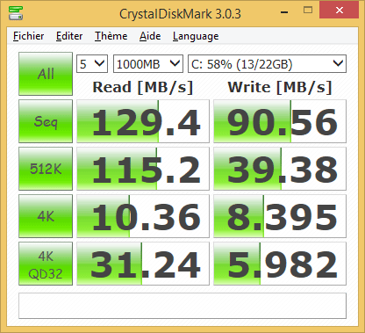Click the Seq write result 90.56
The image size is (365, 333).
point(280,121)
